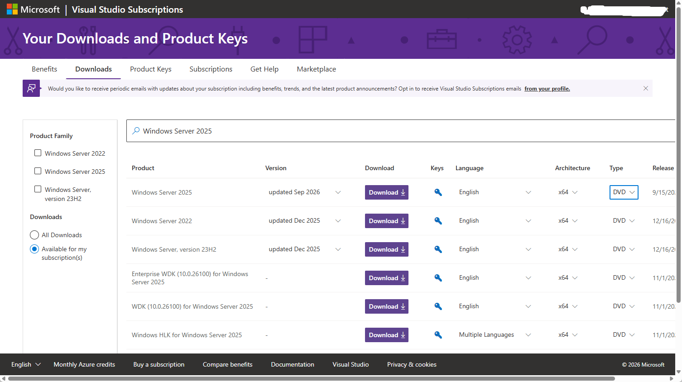The image size is (682, 382).
Task: Click the key icon for Windows Server 2025
Action: (438, 192)
